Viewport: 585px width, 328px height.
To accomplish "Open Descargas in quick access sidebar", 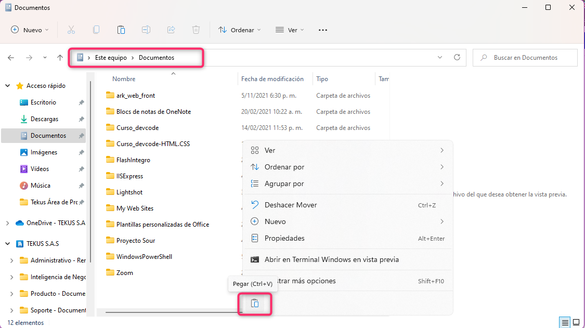I will coord(44,119).
